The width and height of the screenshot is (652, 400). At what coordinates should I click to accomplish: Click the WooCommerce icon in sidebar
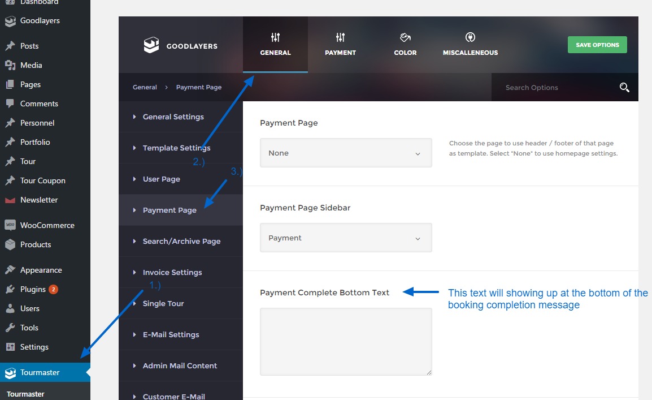[x=10, y=225]
